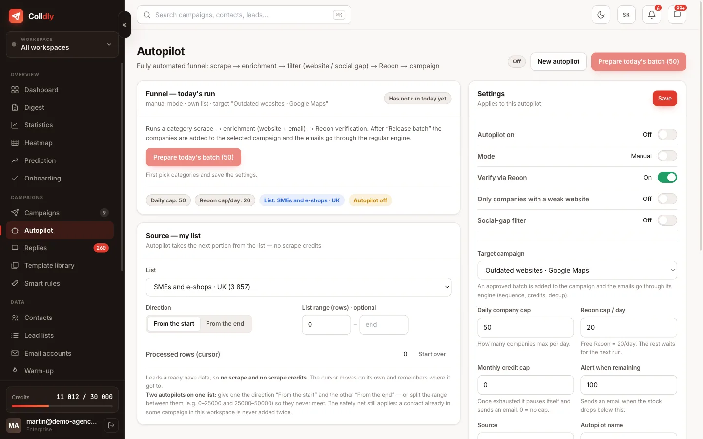Toggle the Autopilot on switch
Viewport: 703px width, 439px height.
(667, 135)
